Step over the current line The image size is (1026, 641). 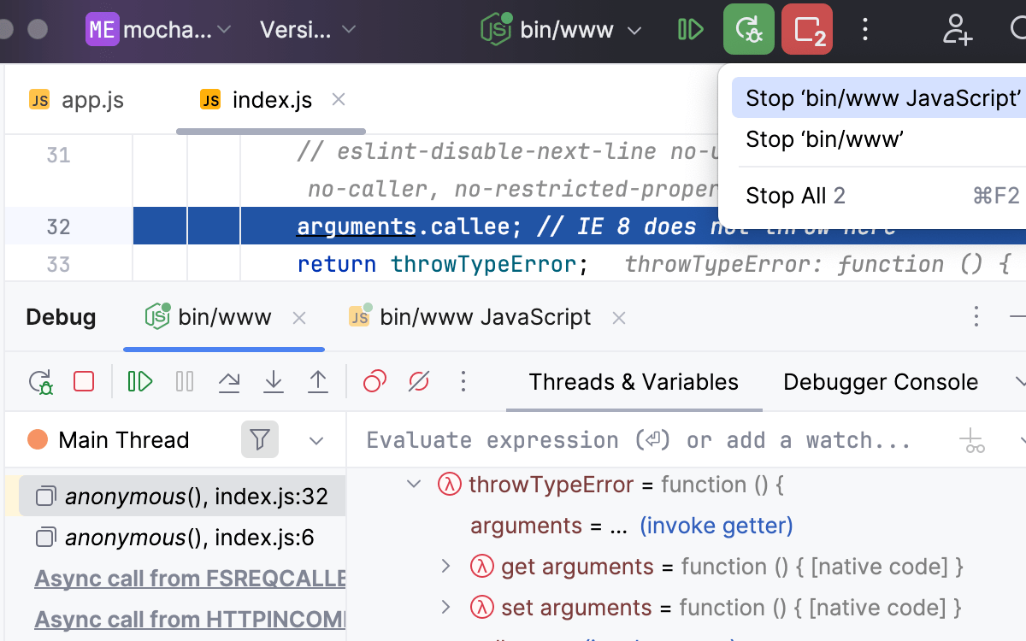(x=229, y=381)
